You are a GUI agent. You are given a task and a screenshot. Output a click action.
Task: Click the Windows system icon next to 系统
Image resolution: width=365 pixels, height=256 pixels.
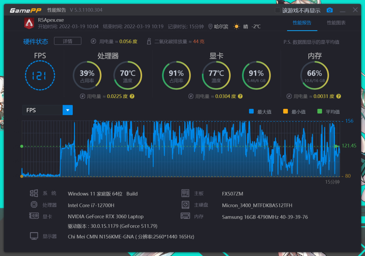[x=34, y=193]
